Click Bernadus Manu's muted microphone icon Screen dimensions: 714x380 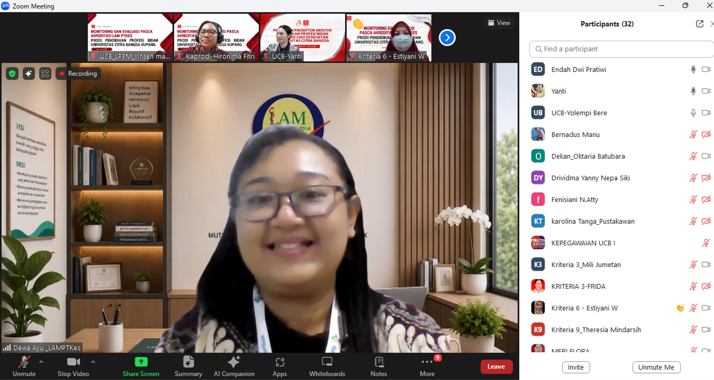[x=693, y=135]
